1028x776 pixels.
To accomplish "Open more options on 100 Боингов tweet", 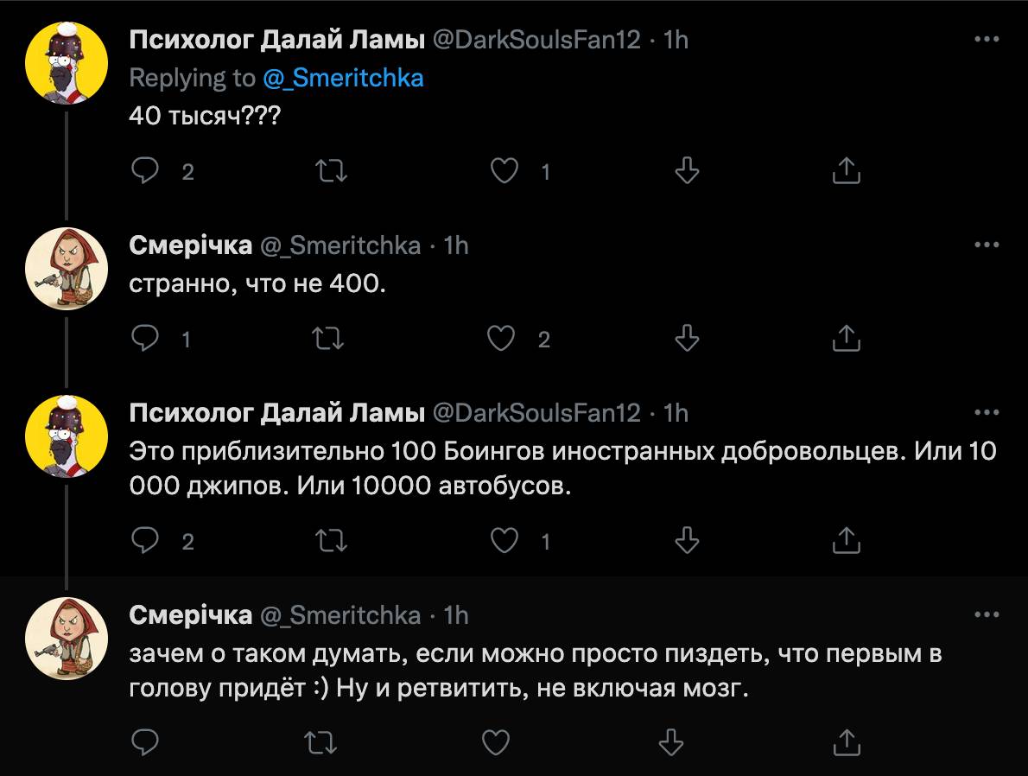I will [987, 413].
